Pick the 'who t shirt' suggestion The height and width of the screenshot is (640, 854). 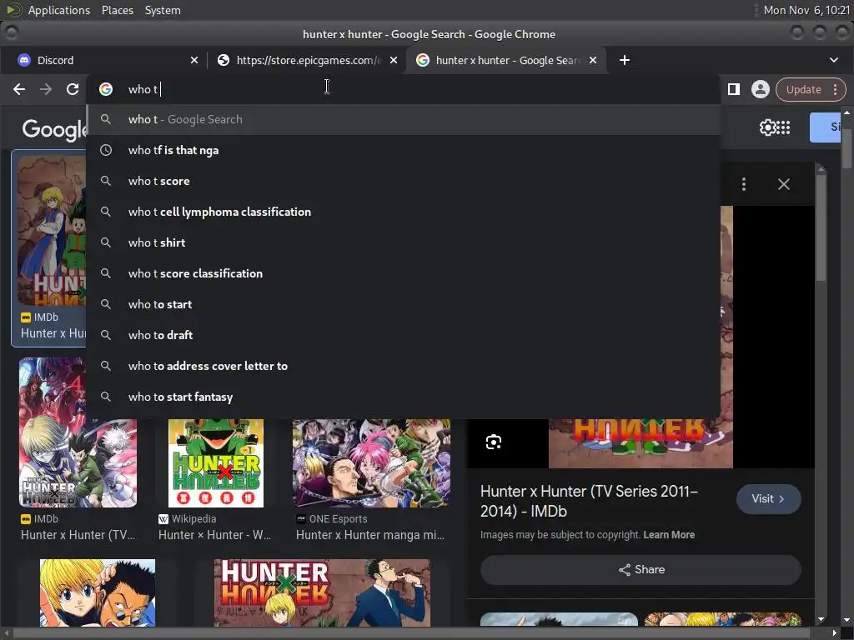click(x=404, y=242)
